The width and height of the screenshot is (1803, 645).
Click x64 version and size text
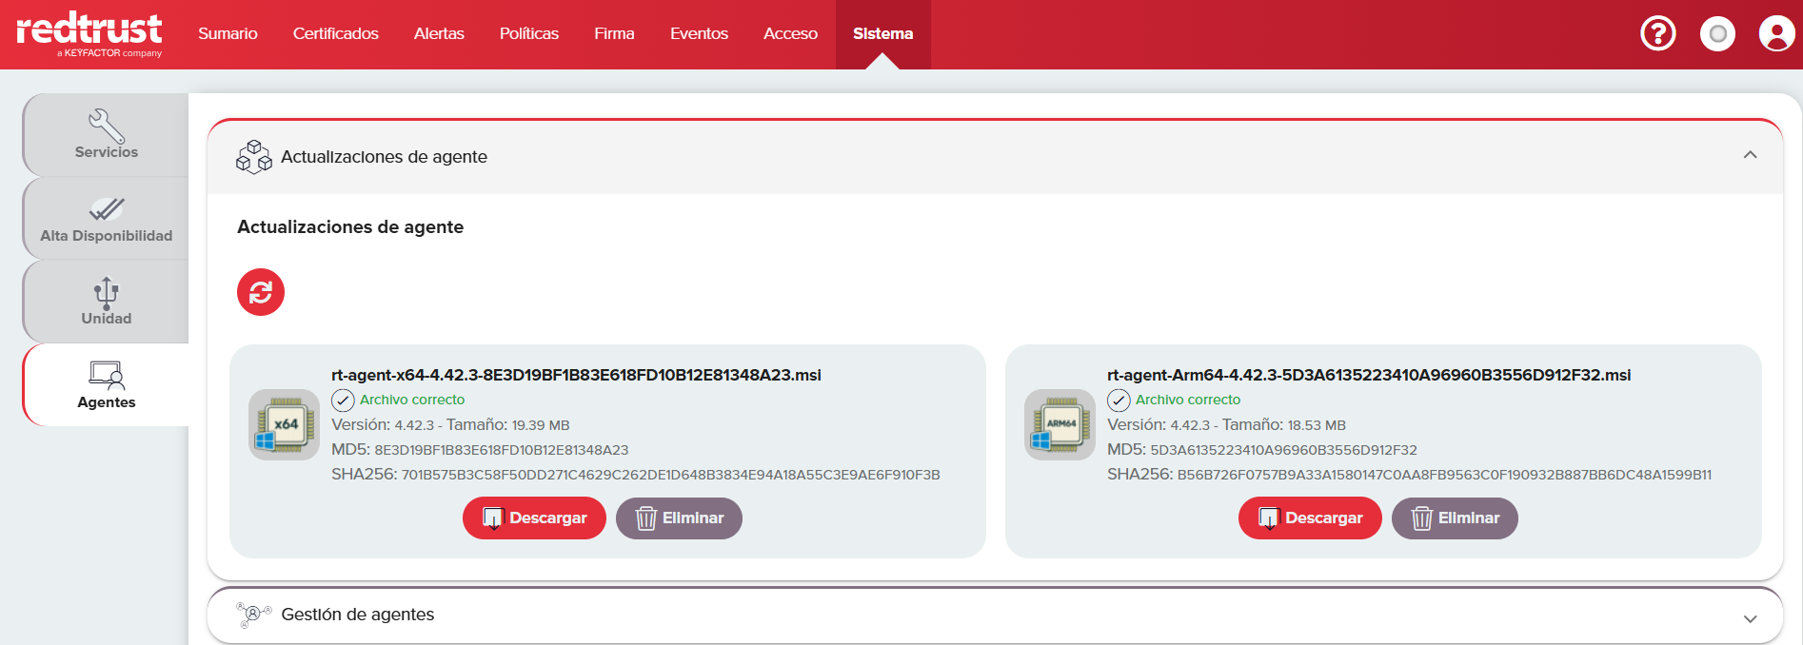pyautogui.click(x=450, y=425)
